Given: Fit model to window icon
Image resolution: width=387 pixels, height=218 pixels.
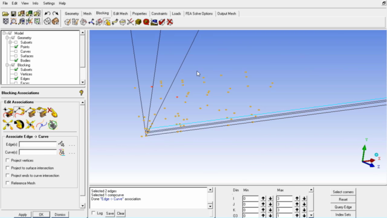Looking at the screenshot, I should (x=5, y=22).
